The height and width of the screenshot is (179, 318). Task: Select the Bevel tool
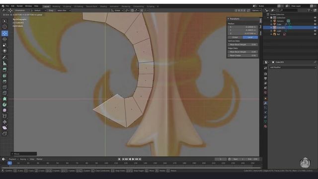click(x=4, y=82)
